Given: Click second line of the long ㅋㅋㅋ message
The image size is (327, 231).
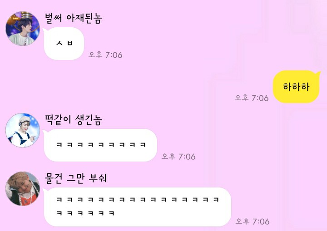Looking at the screenshot, I should [85, 213].
